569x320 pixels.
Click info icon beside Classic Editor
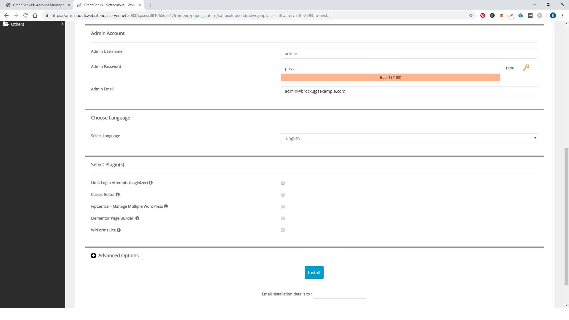point(118,195)
